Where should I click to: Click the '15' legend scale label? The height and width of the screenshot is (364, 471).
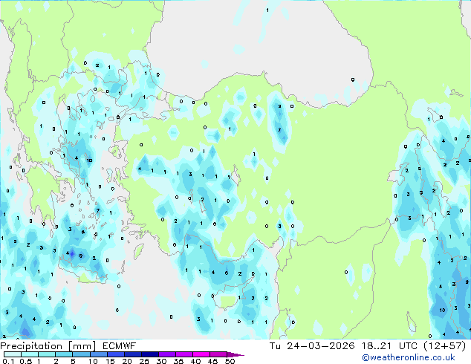click(x=110, y=361)
